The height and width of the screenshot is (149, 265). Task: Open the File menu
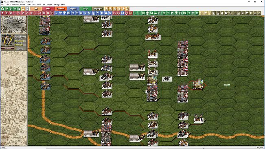[x=2, y=4]
